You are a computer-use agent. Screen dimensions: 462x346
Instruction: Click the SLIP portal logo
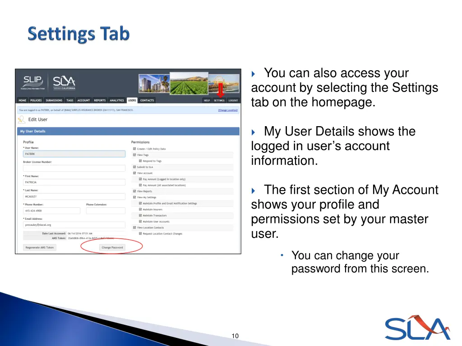click(32, 82)
